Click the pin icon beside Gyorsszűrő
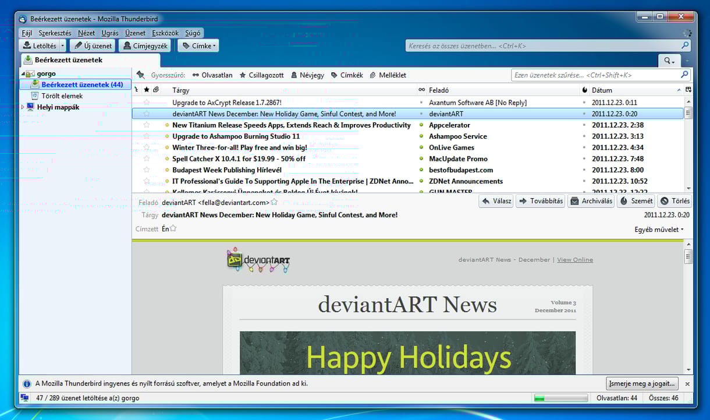This screenshot has height=420, width=710. pos(140,75)
